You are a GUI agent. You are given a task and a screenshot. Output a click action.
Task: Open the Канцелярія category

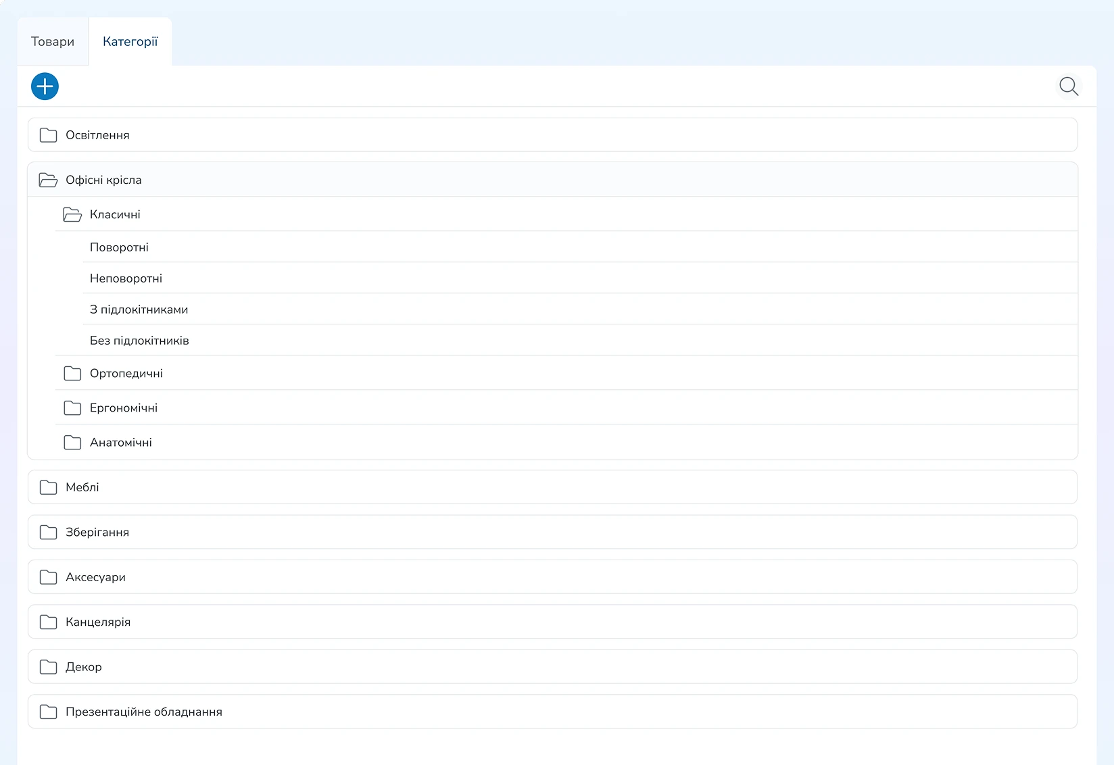click(x=552, y=622)
